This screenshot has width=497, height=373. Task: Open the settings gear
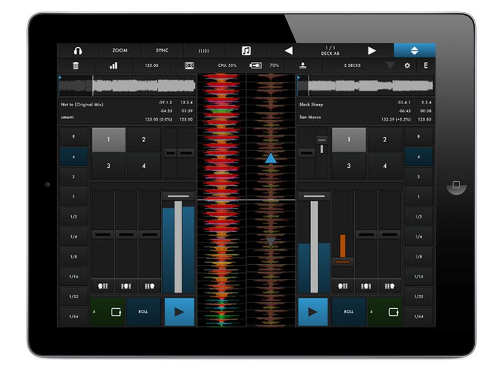click(x=406, y=65)
